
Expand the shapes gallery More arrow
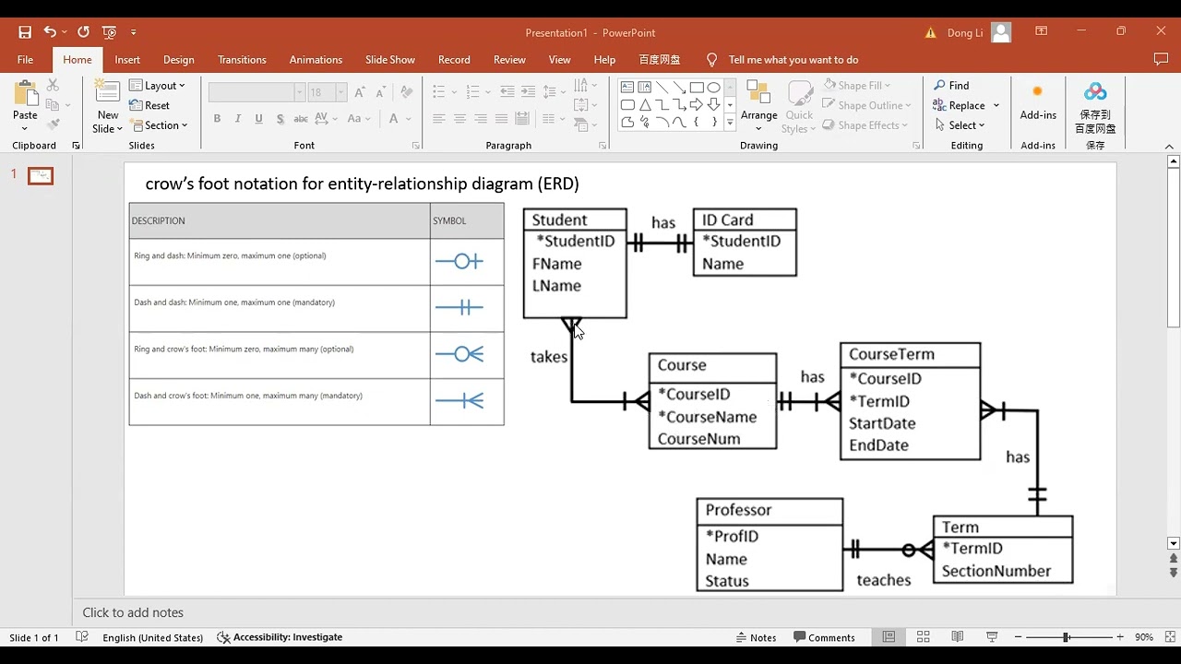pos(730,123)
